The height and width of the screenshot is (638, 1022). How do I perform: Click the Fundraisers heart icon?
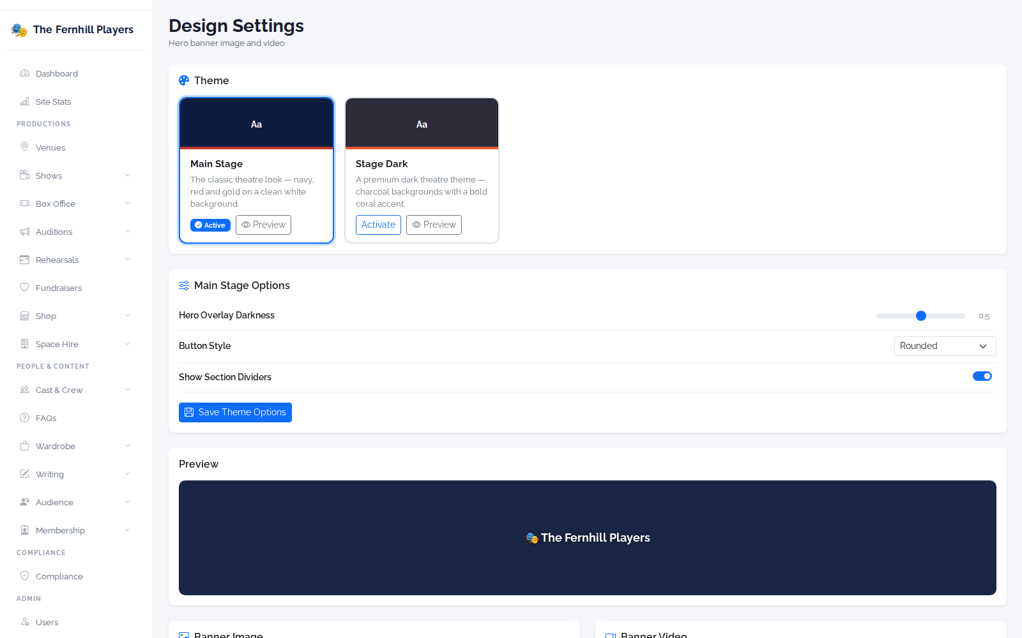coord(24,288)
